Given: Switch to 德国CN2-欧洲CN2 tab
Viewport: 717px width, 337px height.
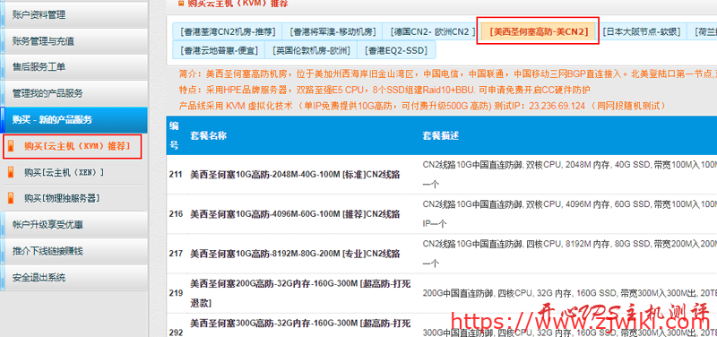Looking at the screenshot, I should 432,31.
